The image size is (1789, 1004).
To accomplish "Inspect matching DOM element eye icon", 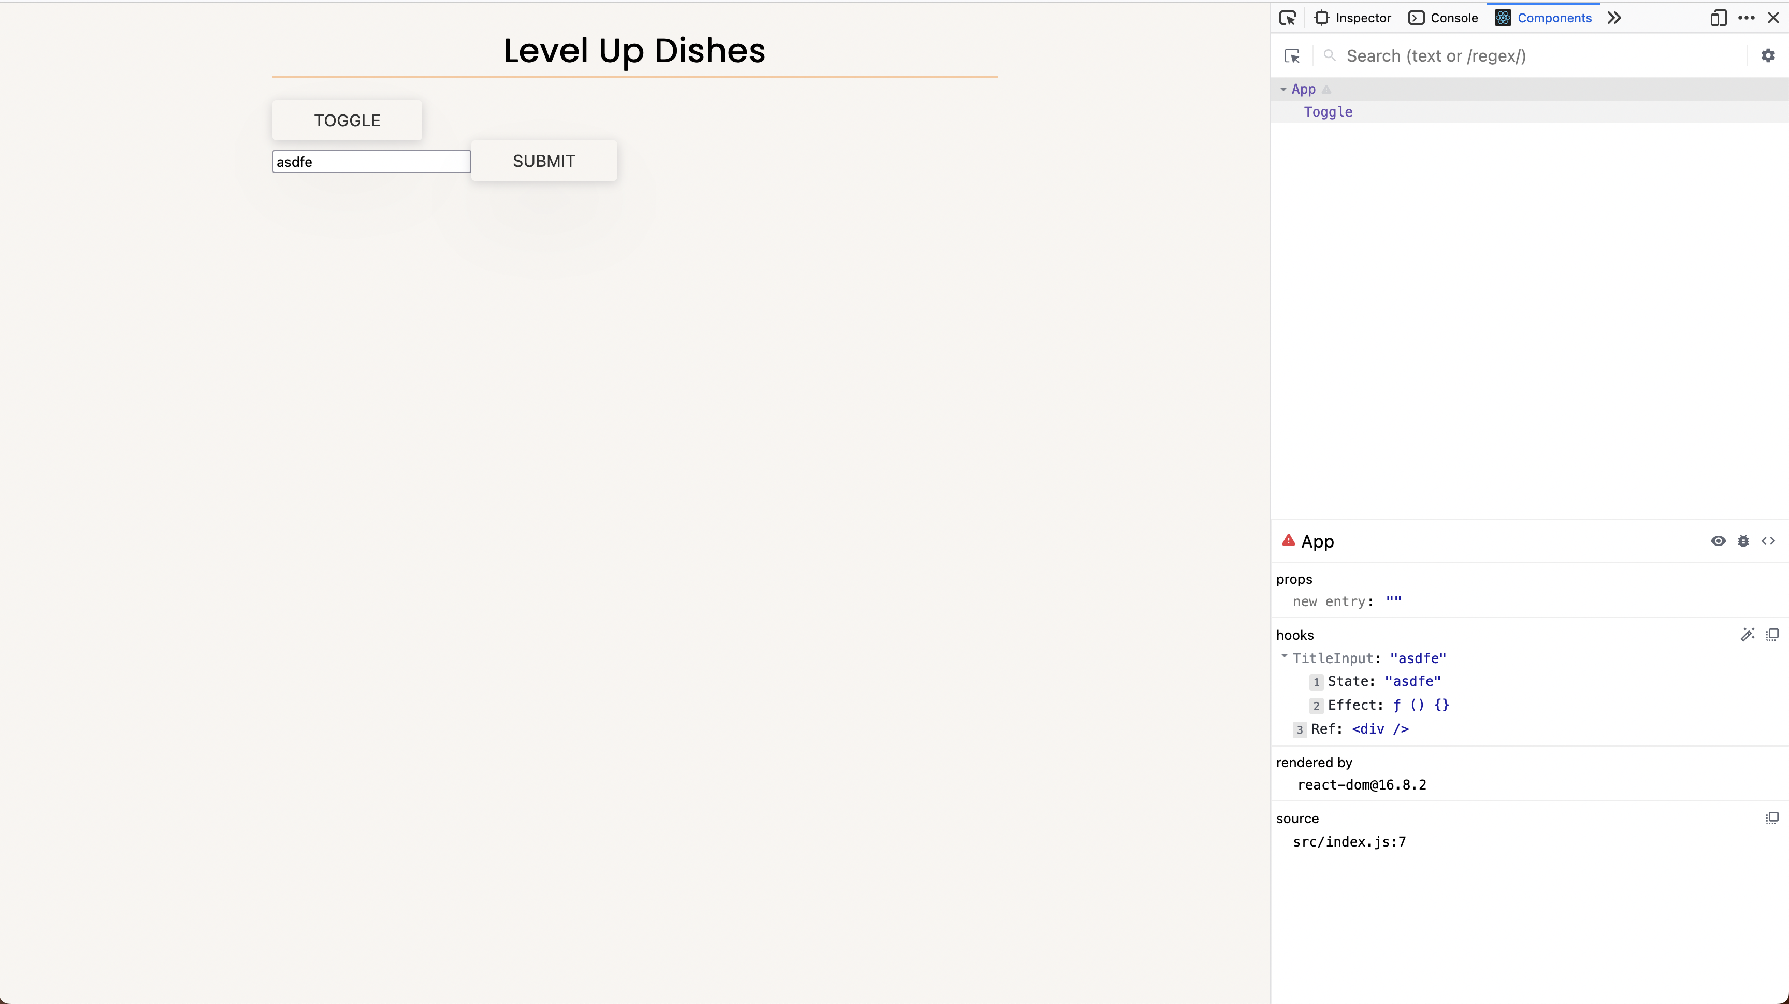I will pyautogui.click(x=1718, y=540).
